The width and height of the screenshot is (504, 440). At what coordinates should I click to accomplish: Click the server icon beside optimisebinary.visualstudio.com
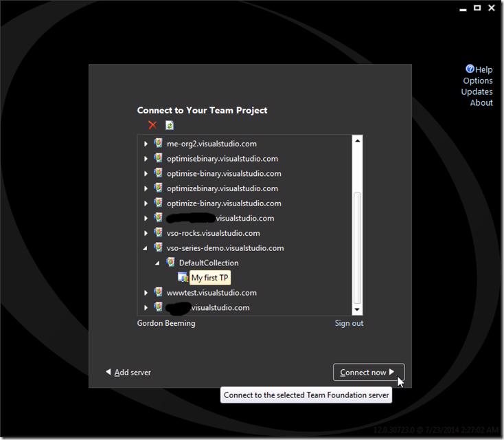[159, 157]
